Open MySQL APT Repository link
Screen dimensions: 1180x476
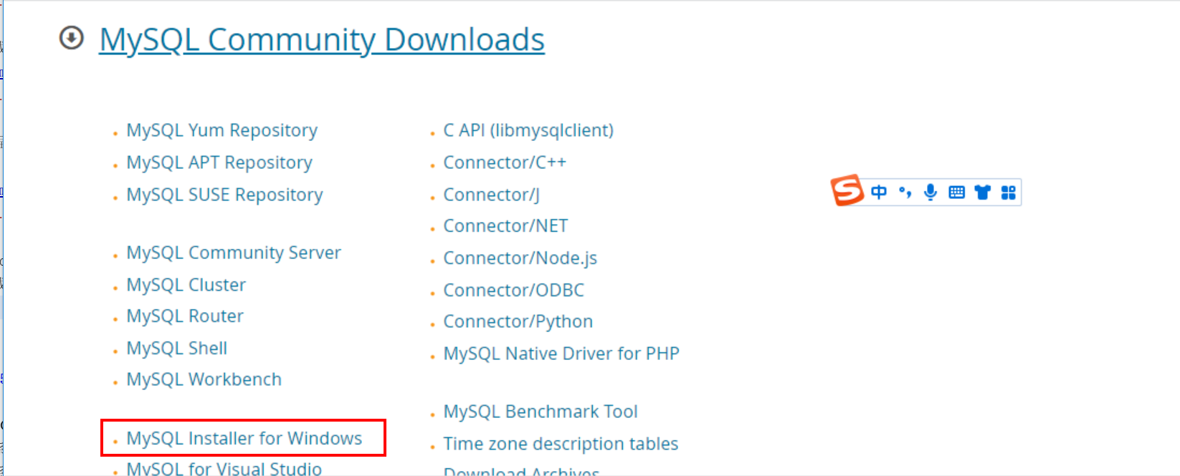click(219, 162)
